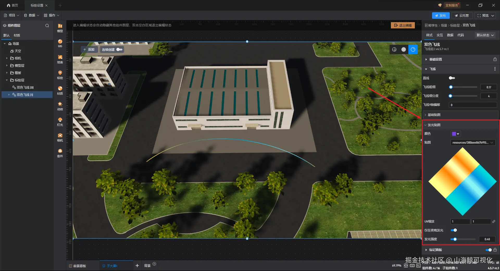Open the 相机 component category in the icon sidebar

pos(60,137)
